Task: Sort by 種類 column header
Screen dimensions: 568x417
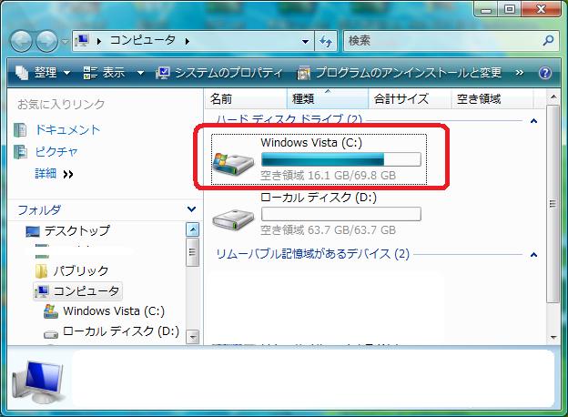Action: [x=328, y=99]
